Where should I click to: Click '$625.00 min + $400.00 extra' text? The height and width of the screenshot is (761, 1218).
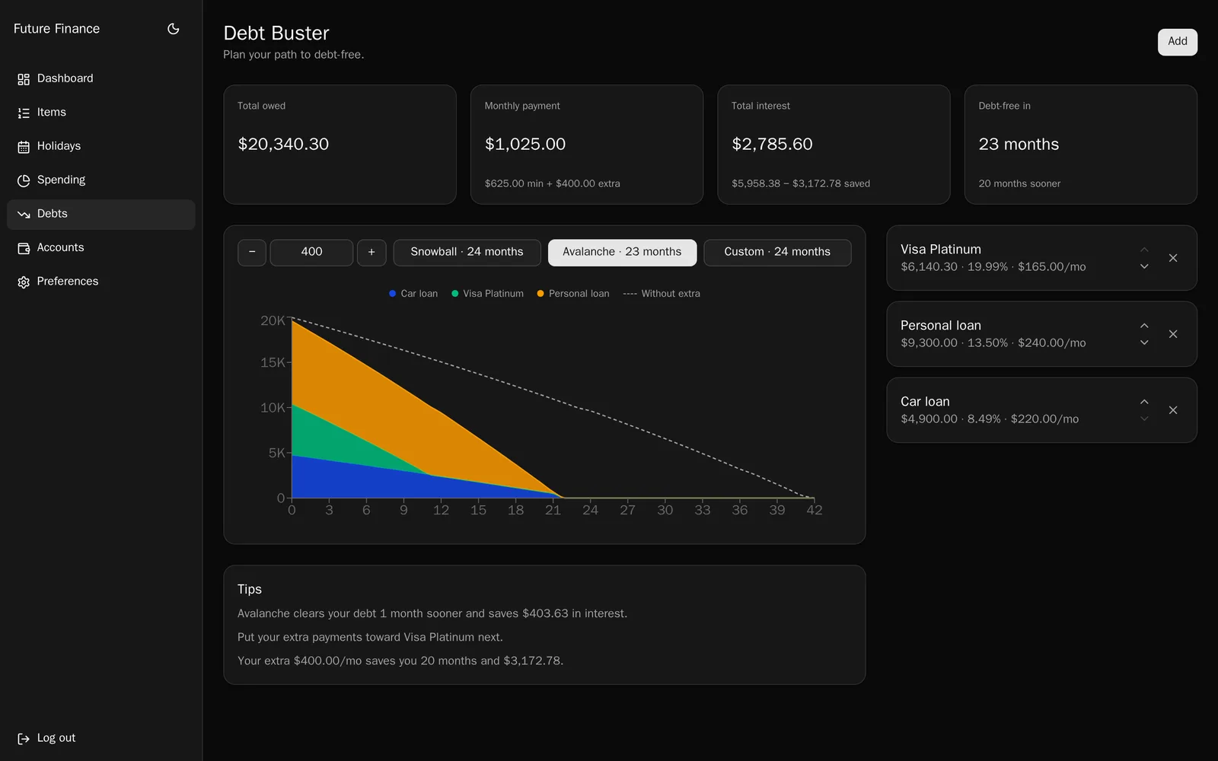coord(553,184)
